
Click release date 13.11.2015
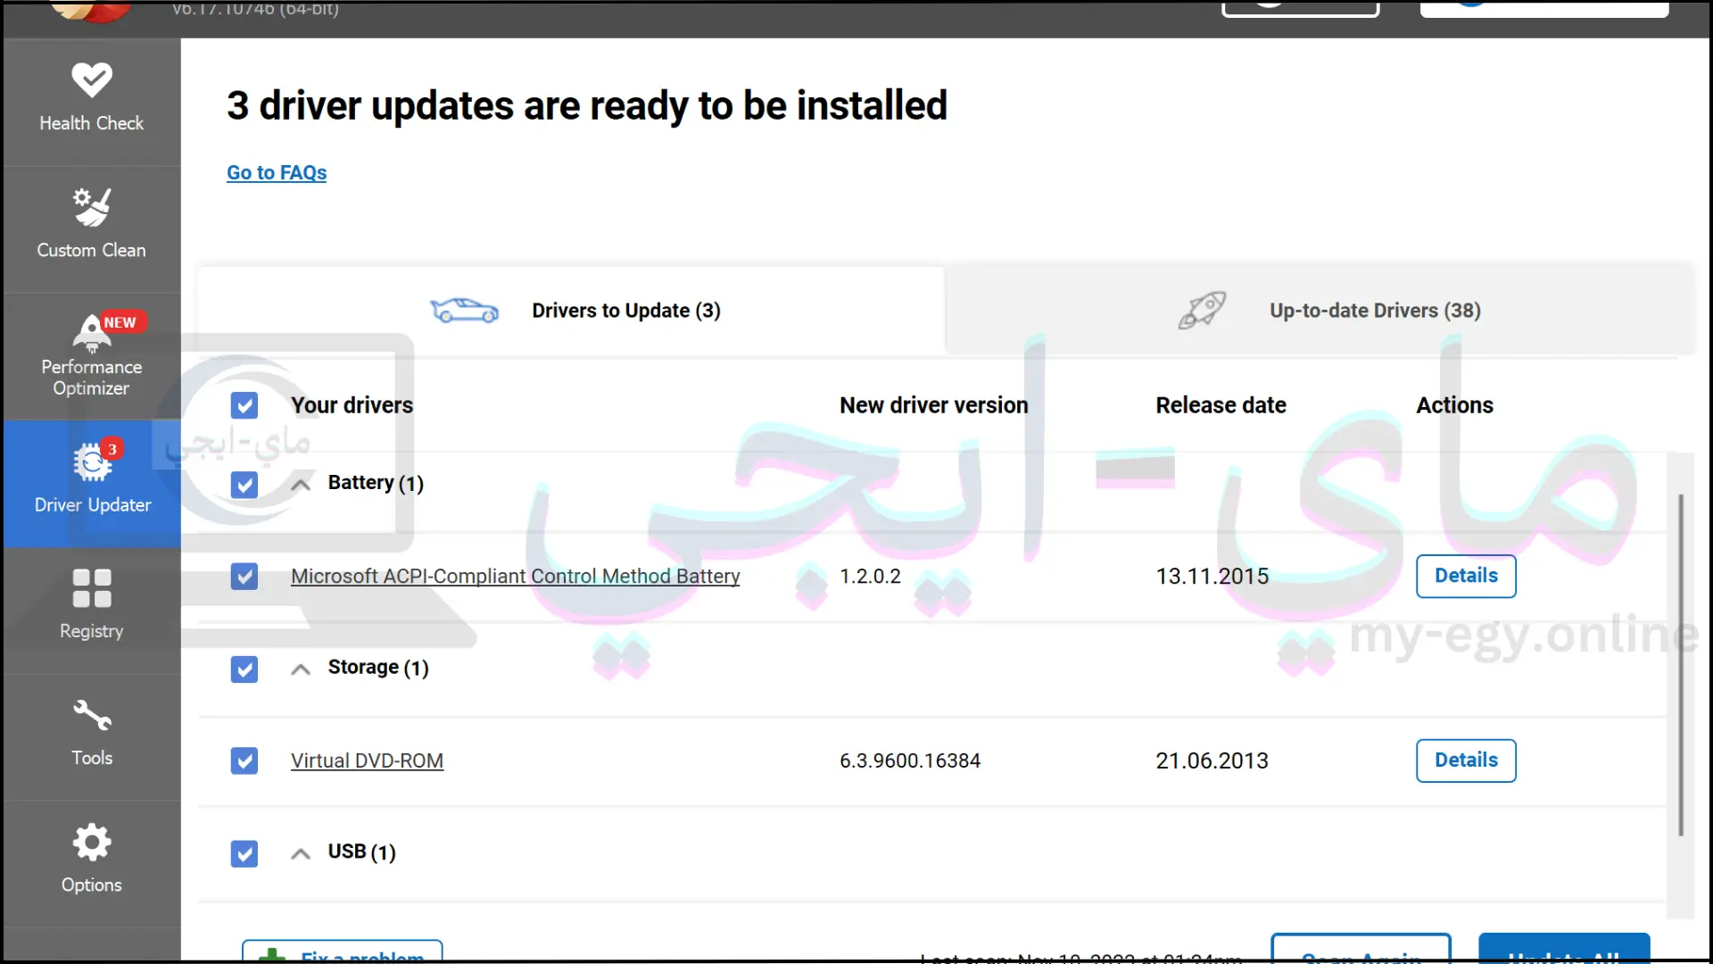1212,576
